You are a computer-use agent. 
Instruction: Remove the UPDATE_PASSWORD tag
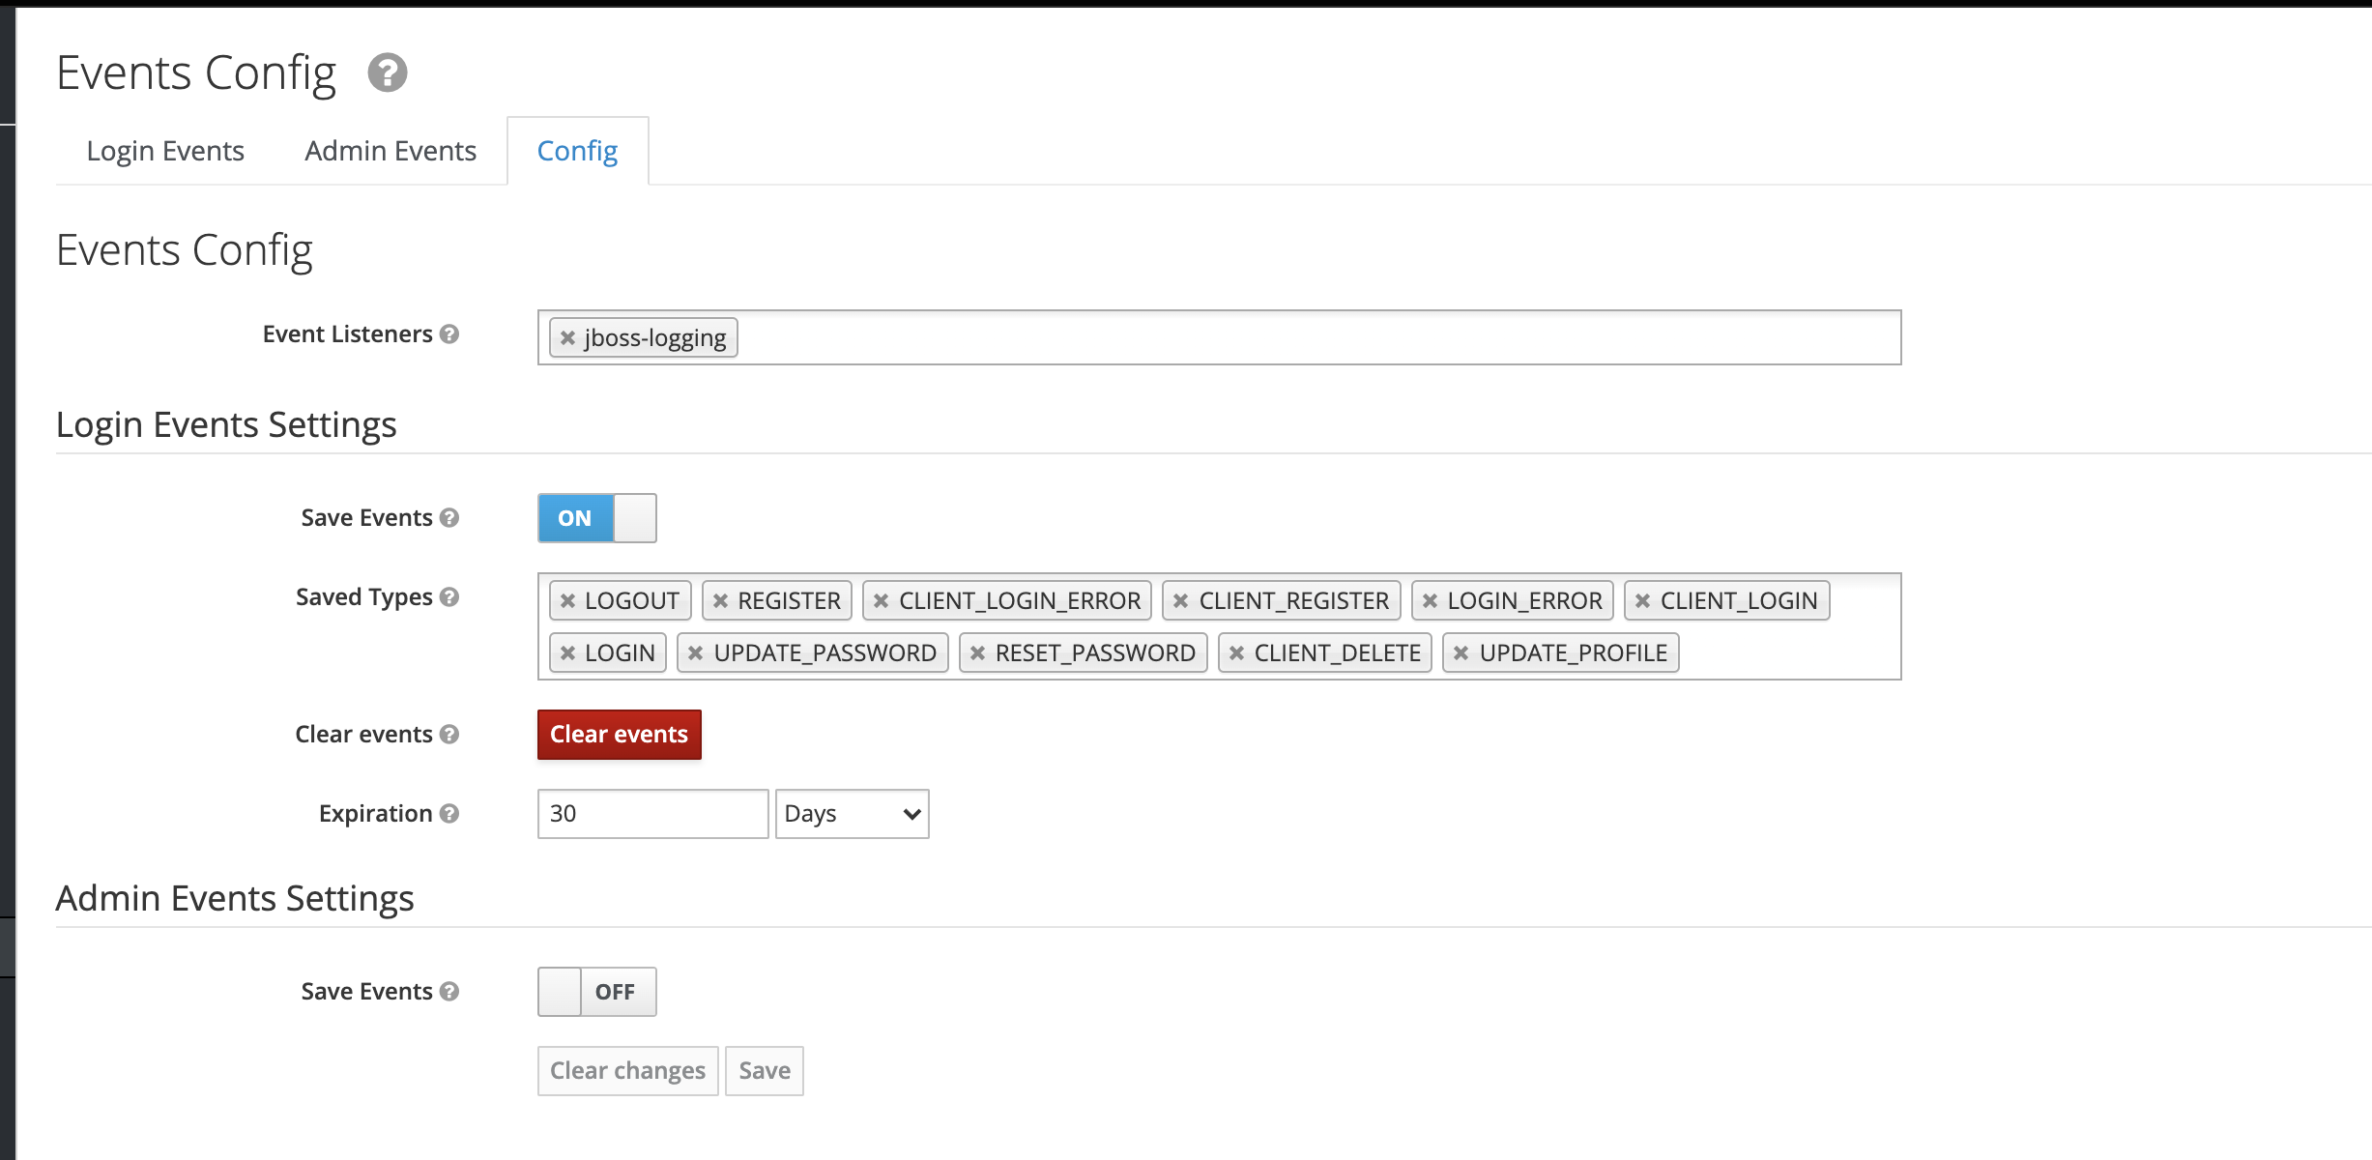(x=696, y=653)
